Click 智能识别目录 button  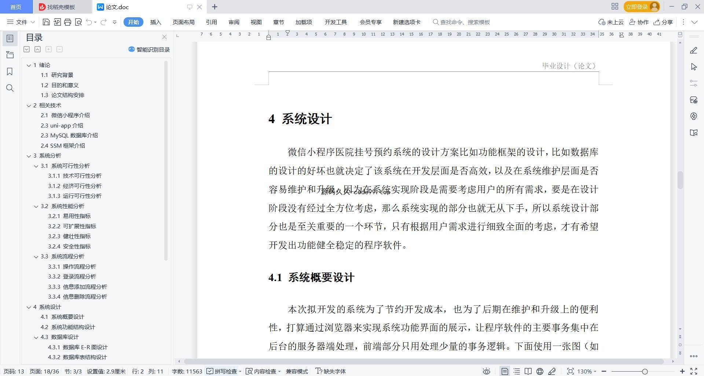pyautogui.click(x=149, y=49)
